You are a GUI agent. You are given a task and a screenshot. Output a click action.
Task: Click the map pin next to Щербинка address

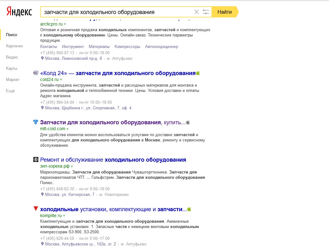[x=42, y=108]
